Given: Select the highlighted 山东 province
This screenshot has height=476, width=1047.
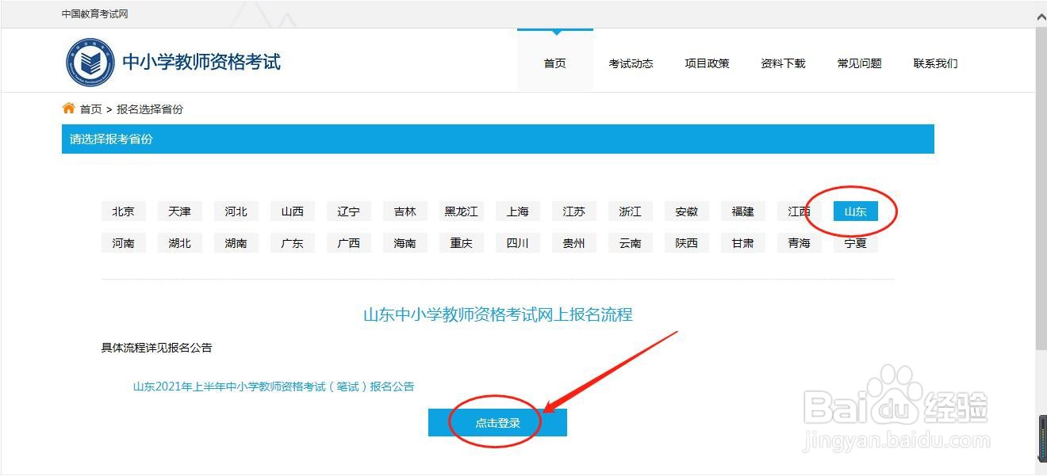Looking at the screenshot, I should (x=855, y=211).
